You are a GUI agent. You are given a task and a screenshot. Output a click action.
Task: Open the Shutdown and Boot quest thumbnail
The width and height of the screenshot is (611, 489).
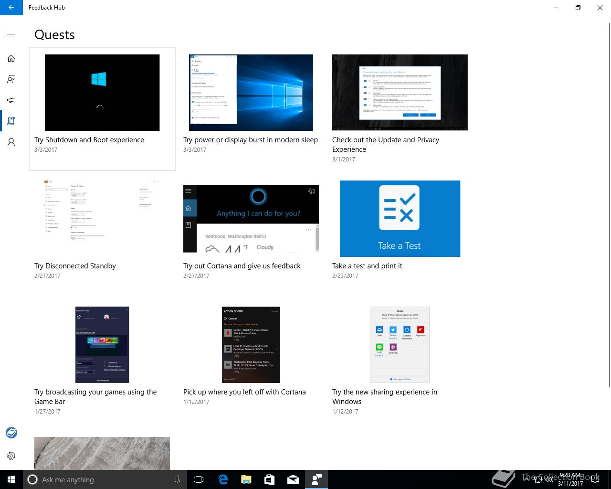(102, 93)
